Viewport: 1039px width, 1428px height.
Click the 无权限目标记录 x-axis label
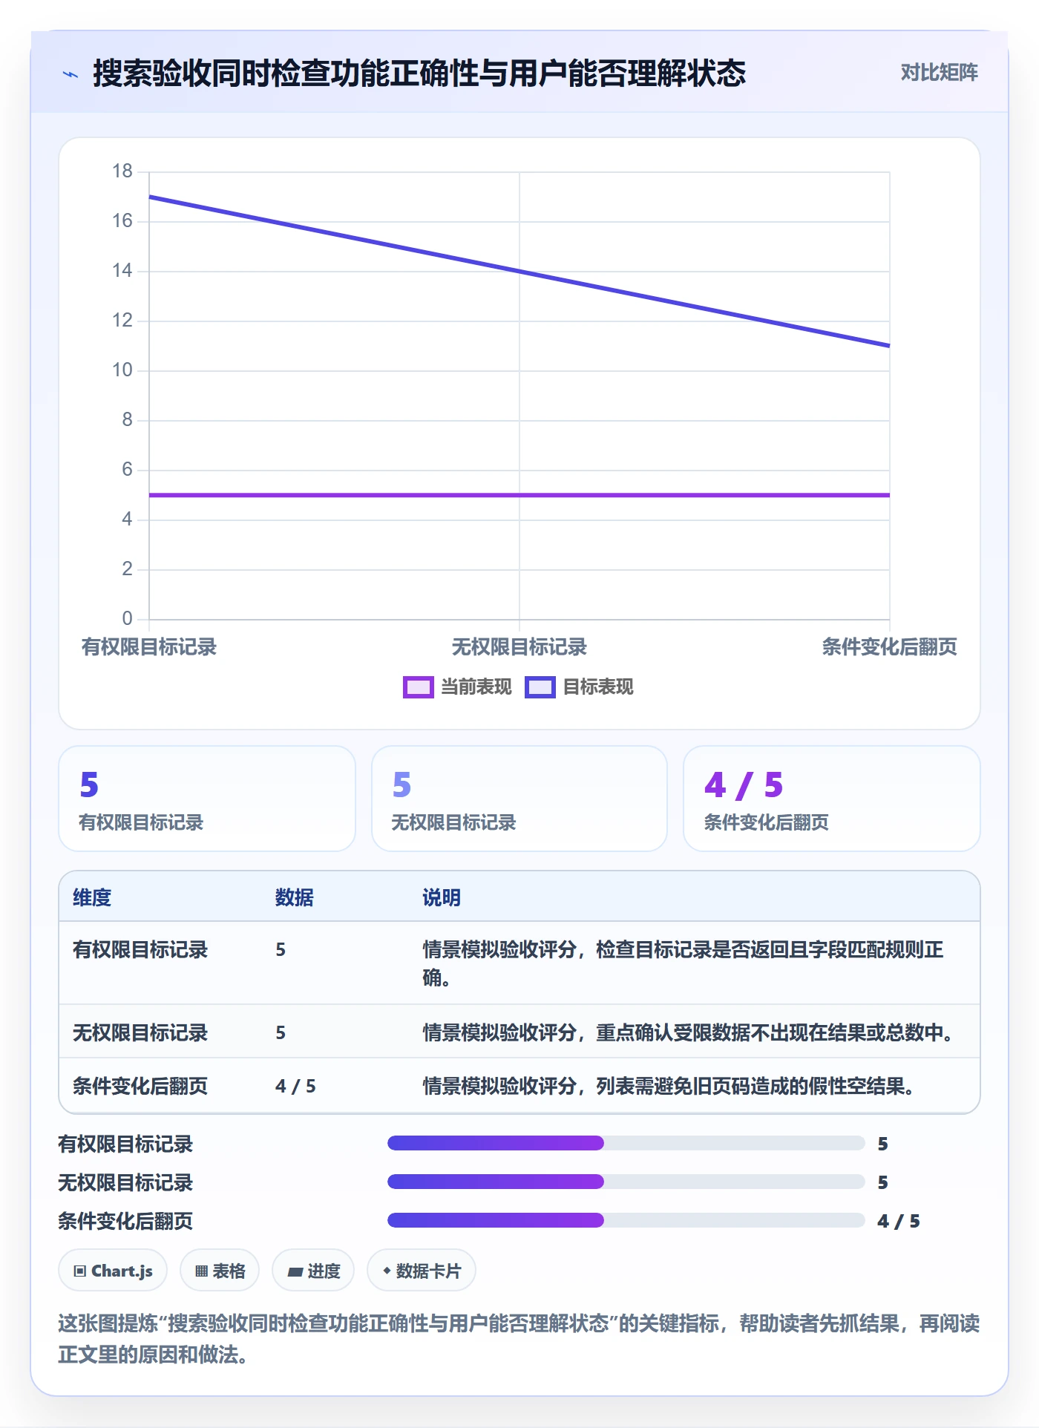(x=519, y=647)
